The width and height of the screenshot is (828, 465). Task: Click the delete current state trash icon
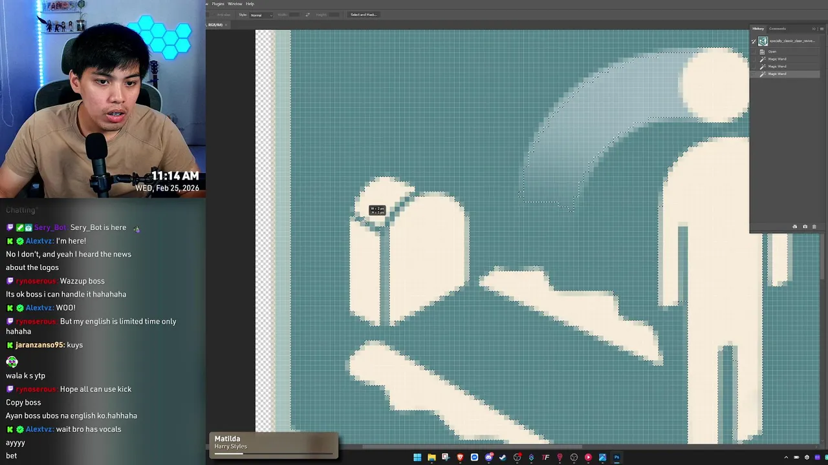[x=814, y=227]
